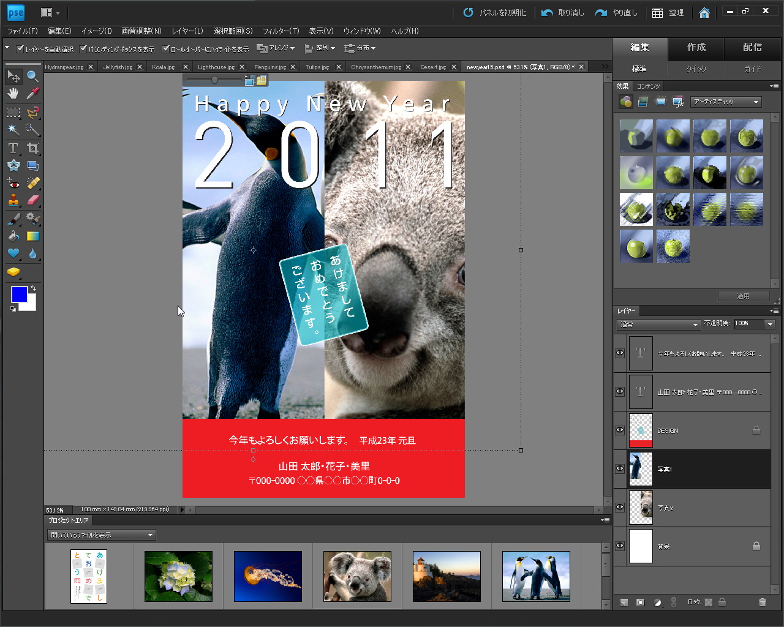Select the Move tool in the toolbox
This screenshot has width=784, height=627.
click(13, 76)
